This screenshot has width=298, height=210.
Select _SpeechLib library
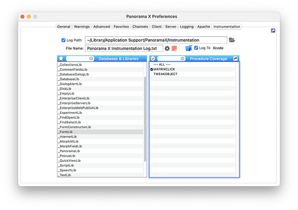pos(101,170)
